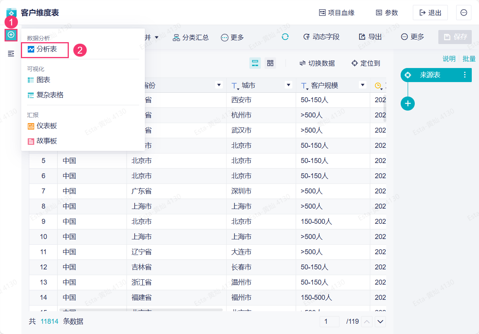Click the 武汉市 cell
Screen dimensions: 479x334
click(261, 130)
